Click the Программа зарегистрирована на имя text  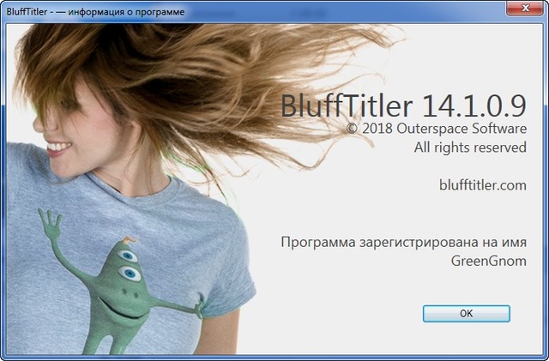point(404,243)
